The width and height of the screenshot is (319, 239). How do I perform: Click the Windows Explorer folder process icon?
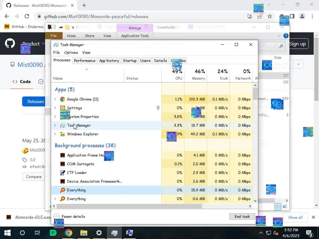point(62,134)
